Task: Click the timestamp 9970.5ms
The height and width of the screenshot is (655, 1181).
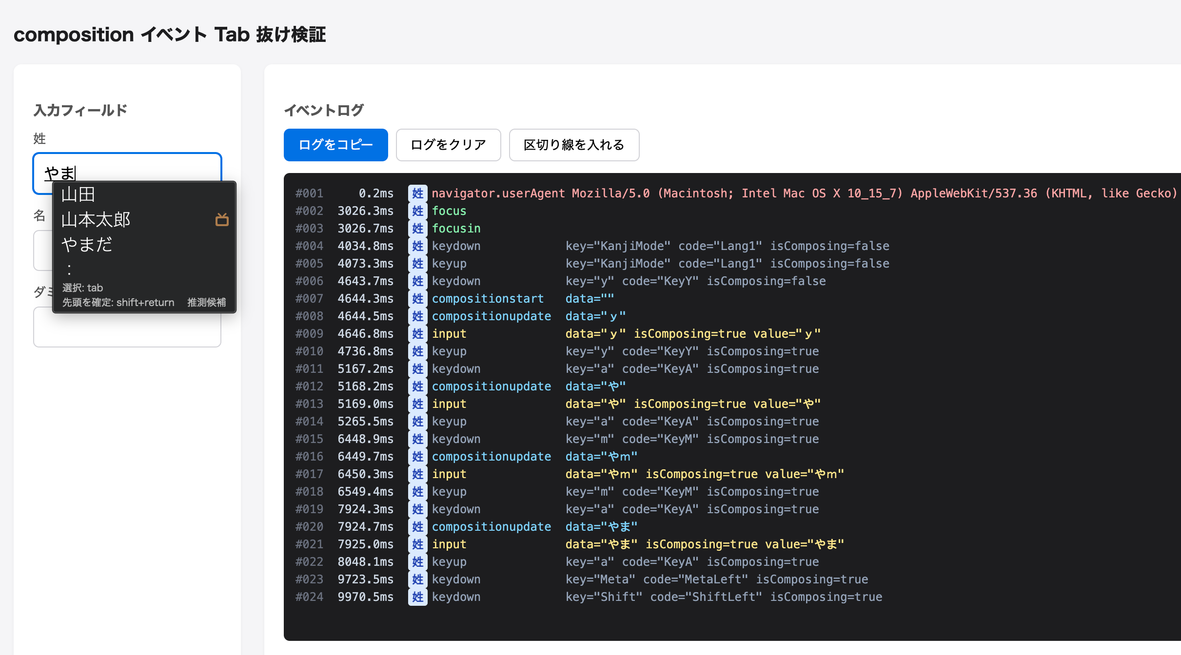Action: (365, 597)
